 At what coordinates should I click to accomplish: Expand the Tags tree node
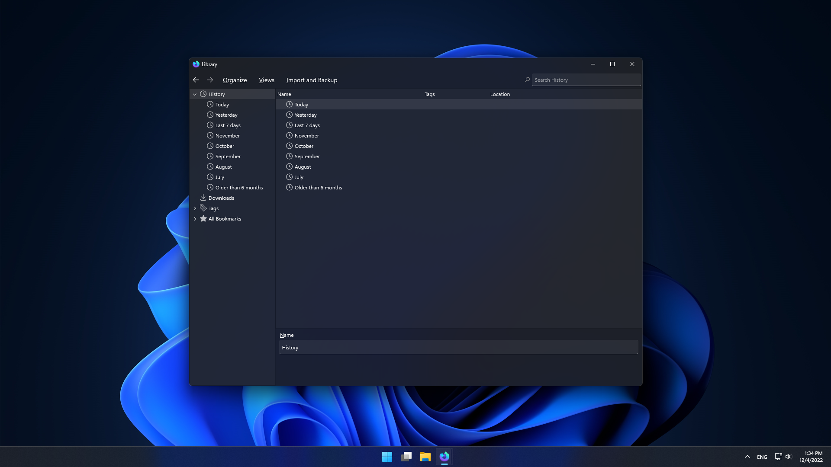195,208
